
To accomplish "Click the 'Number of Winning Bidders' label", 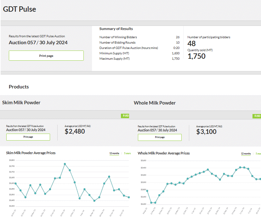I will click(x=118, y=37).
